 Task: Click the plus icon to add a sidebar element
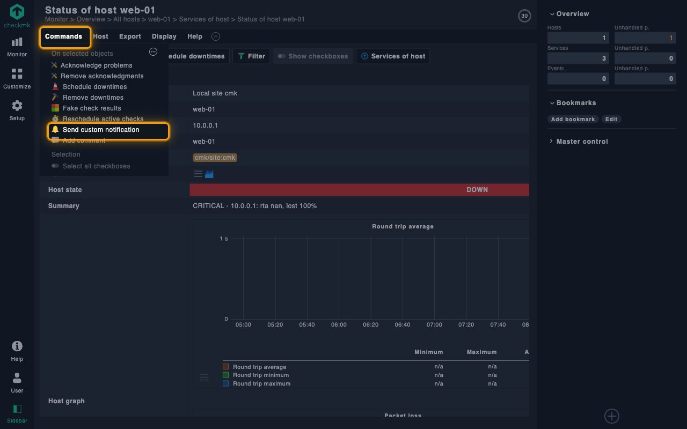612,416
